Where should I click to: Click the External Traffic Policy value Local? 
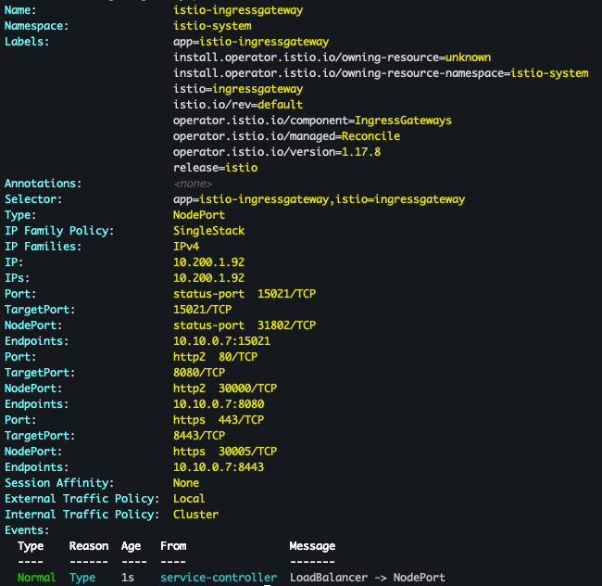(x=189, y=499)
